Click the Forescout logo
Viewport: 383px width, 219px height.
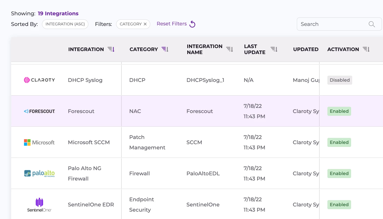(39, 111)
